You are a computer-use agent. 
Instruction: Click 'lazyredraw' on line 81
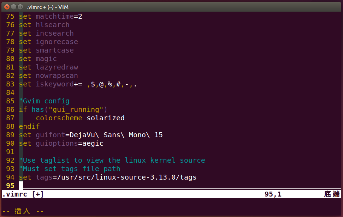pyautogui.click(x=57, y=67)
